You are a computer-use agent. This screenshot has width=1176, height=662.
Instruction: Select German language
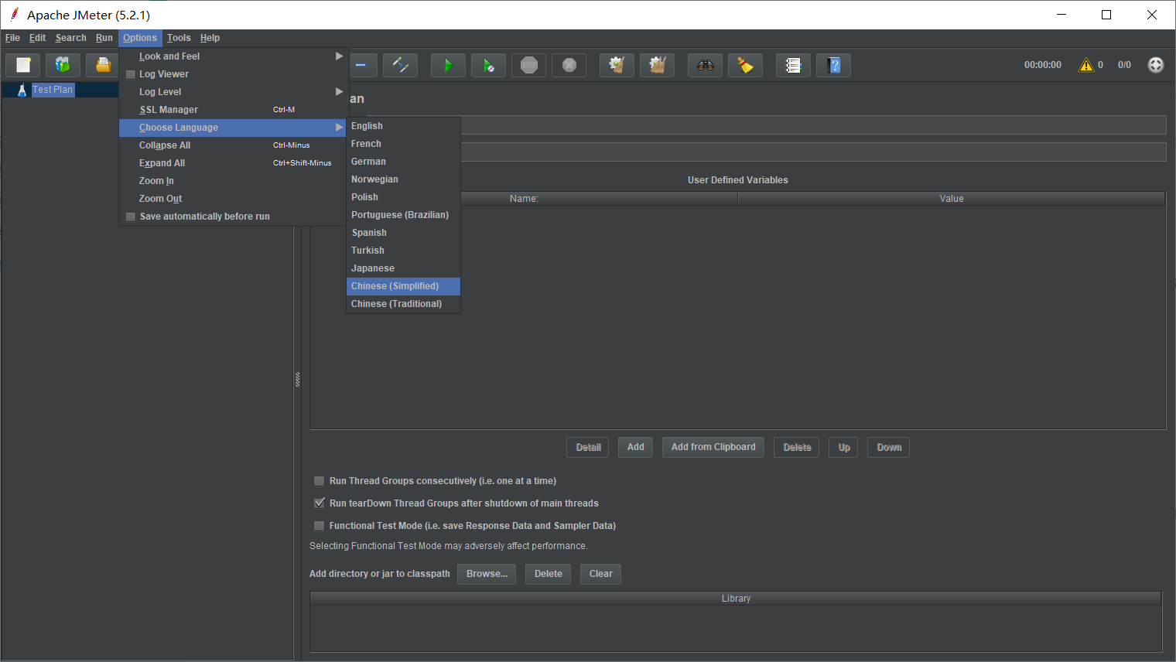[x=403, y=162]
